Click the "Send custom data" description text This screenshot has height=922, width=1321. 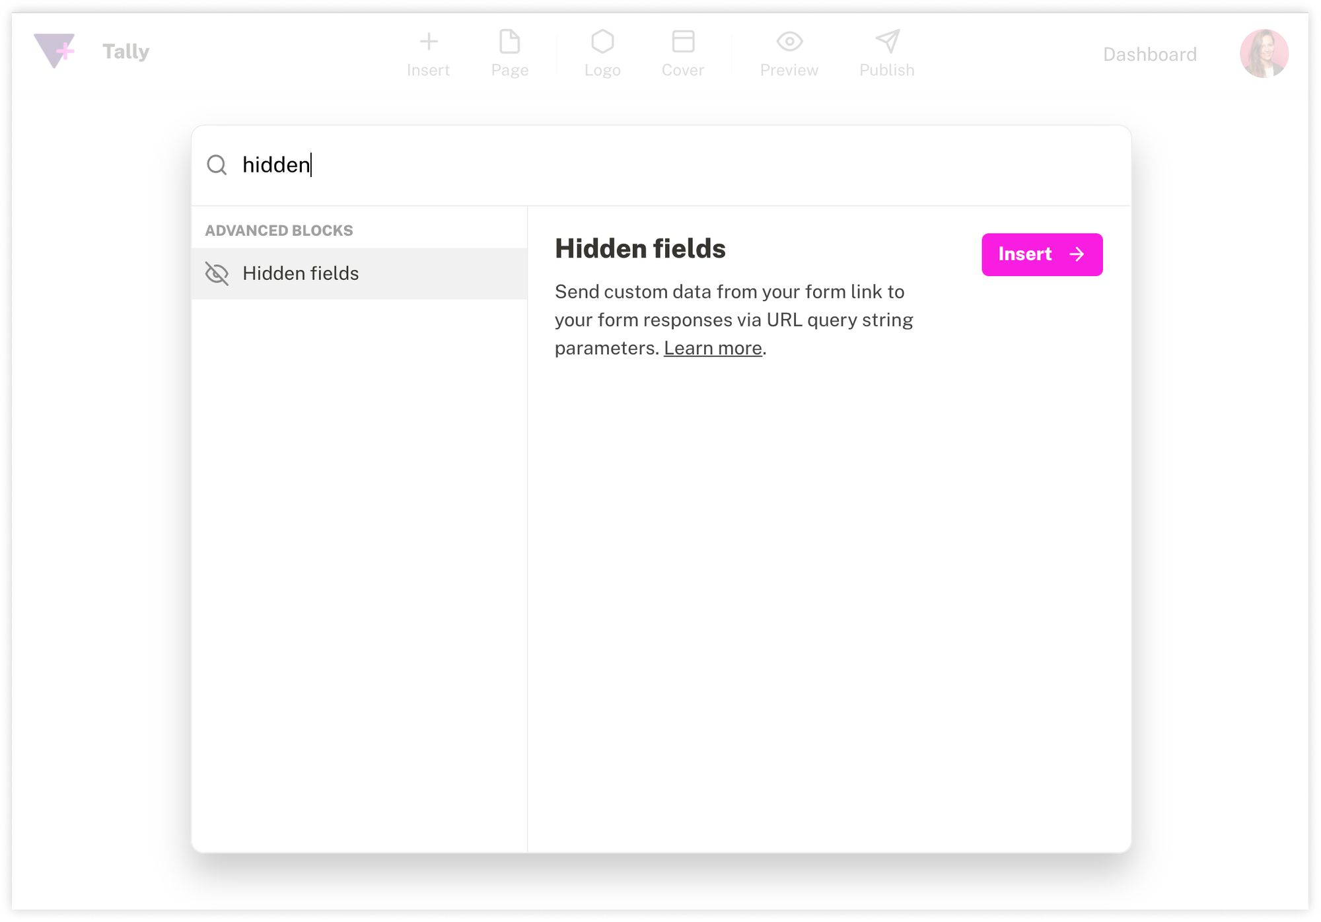pyautogui.click(x=733, y=320)
